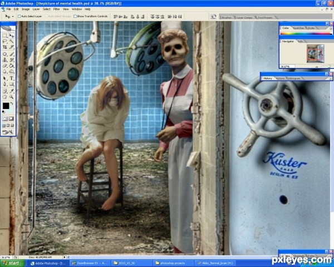Viewport: 334px width, 267px height.
Task: Click distribute left edges icon
Action: [170, 17]
